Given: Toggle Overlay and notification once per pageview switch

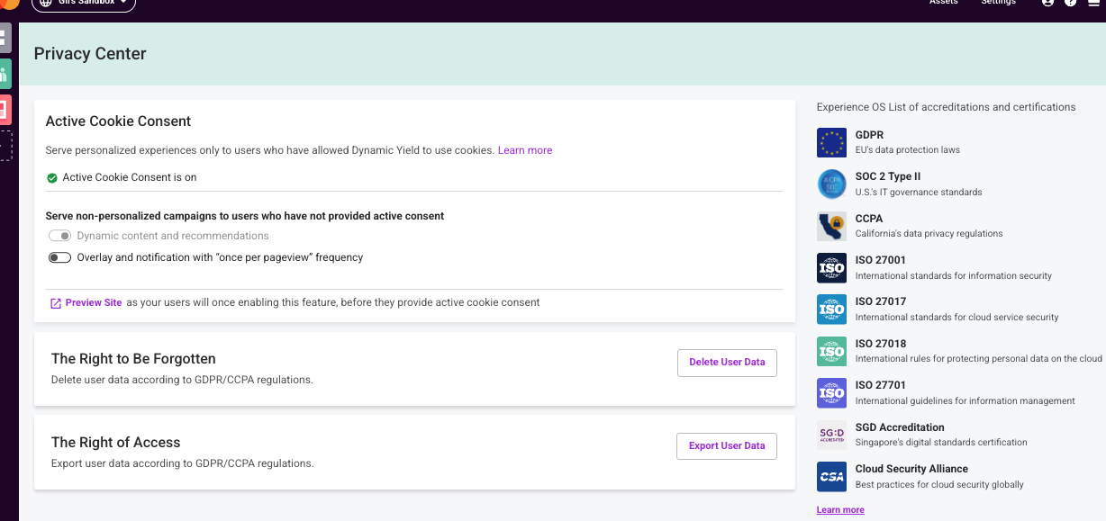Looking at the screenshot, I should pos(60,257).
